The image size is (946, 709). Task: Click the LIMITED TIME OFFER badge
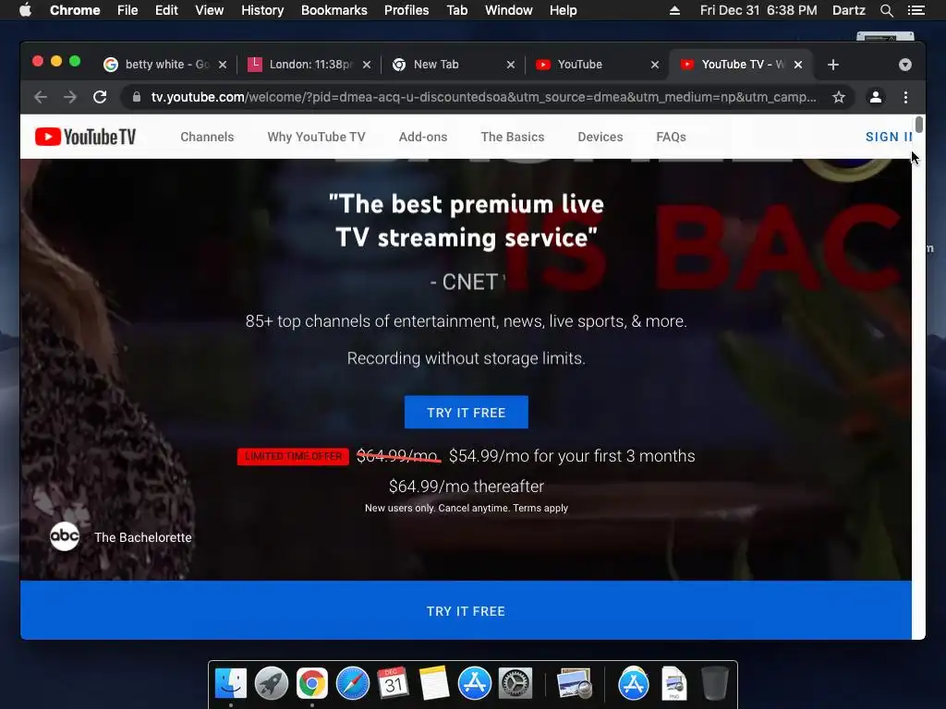coord(293,456)
